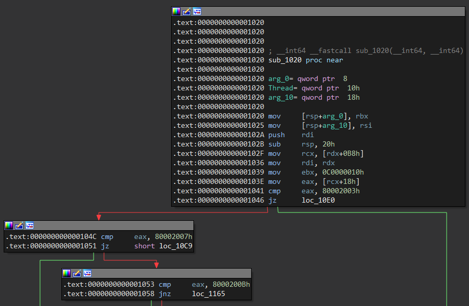Click group nodes icon on 8000200Bh block
The image size is (469, 306).
pos(87,273)
